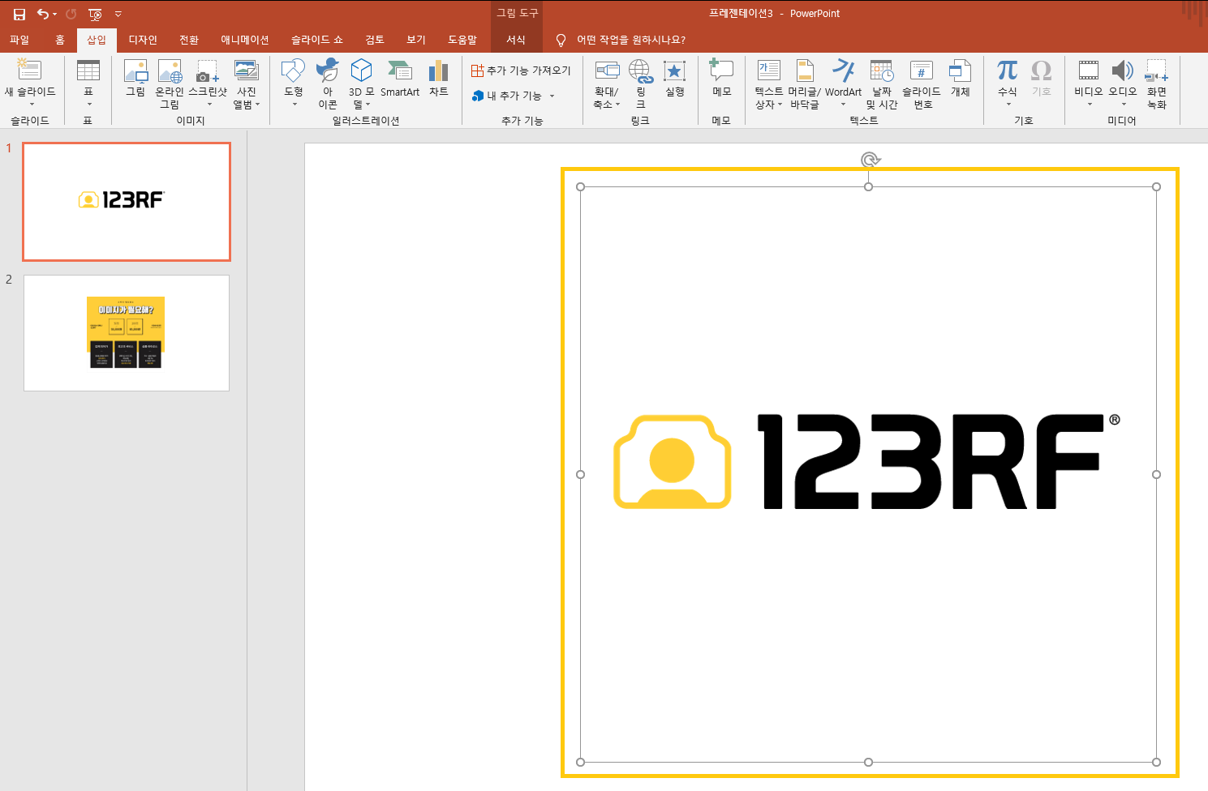Click the Save icon in quick access toolbar
Viewport: 1208px width, 791px height.
pos(19,14)
